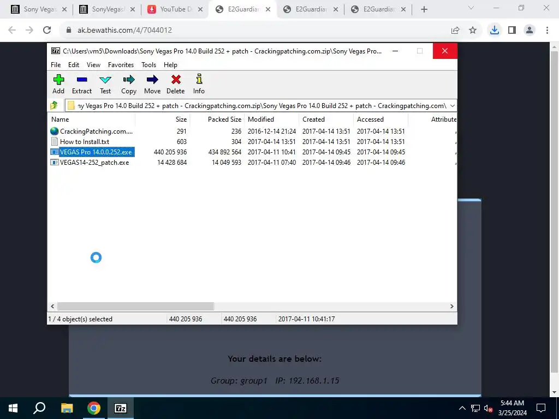Share this page via the share icon
559x419 pixels.
click(455, 31)
